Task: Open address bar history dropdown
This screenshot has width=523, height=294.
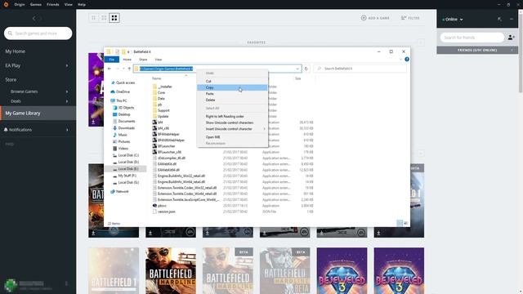Action: [x=297, y=69]
